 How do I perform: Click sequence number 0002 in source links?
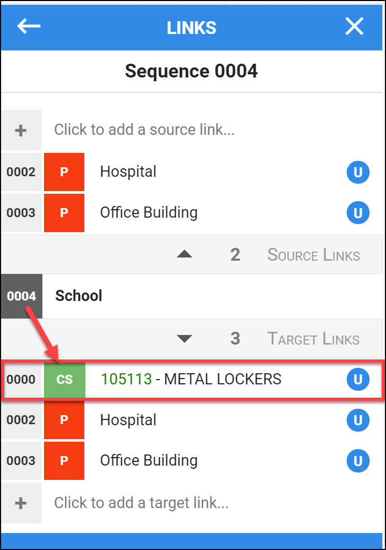coord(21,172)
